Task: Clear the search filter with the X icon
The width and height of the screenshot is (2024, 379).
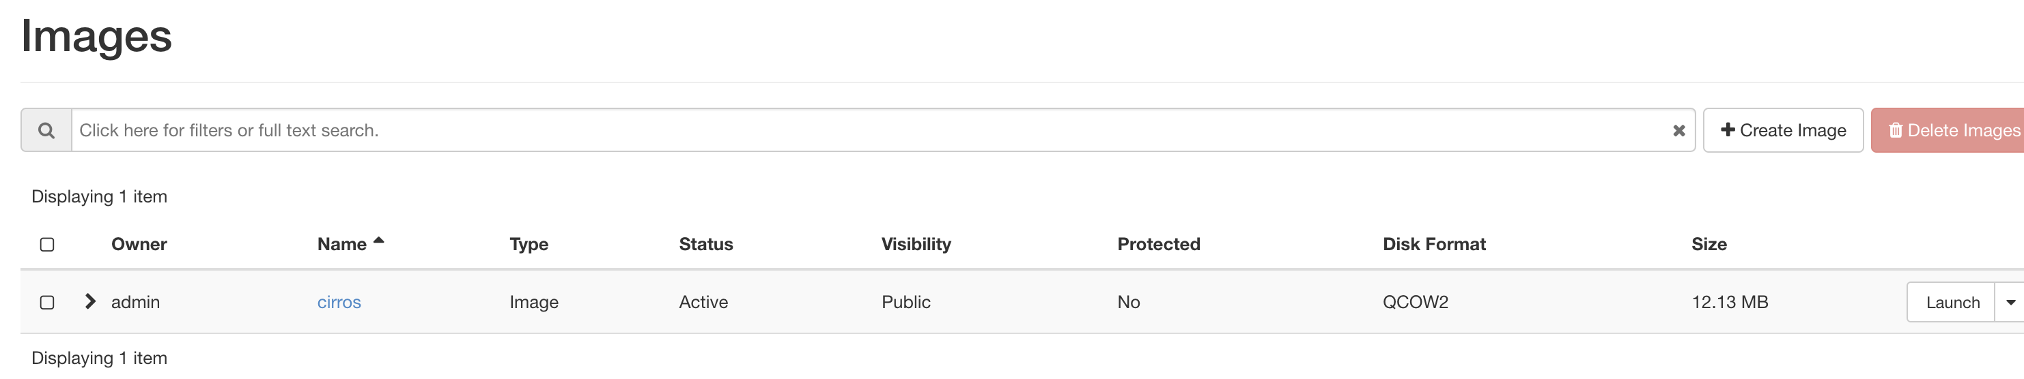Action: tap(1678, 130)
